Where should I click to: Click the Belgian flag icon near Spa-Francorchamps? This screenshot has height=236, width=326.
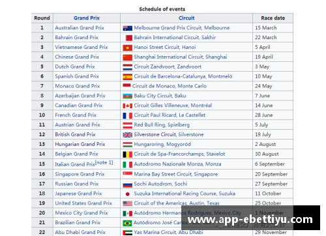pyautogui.click(x=127, y=155)
